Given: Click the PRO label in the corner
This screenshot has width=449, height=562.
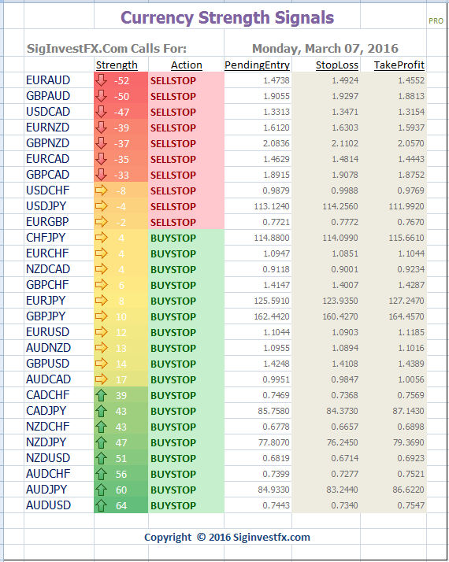Looking at the screenshot, I should click(x=436, y=21).
